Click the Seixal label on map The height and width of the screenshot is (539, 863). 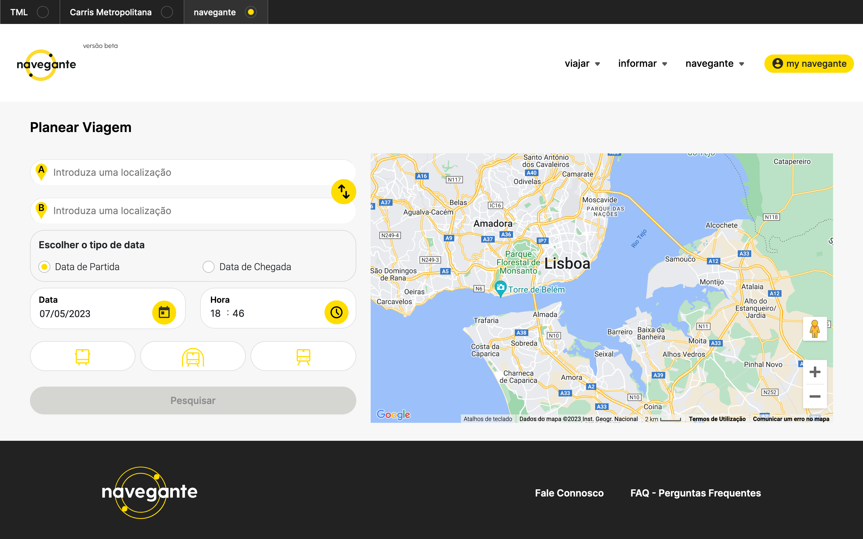tap(604, 354)
